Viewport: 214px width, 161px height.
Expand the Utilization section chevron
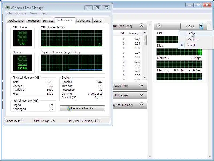pyautogui.click(x=142, y=95)
